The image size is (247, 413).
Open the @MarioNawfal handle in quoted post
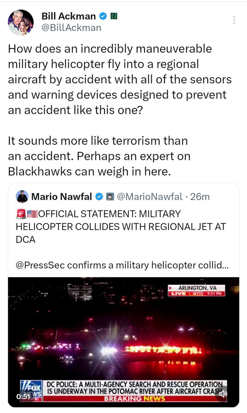pyautogui.click(x=150, y=196)
